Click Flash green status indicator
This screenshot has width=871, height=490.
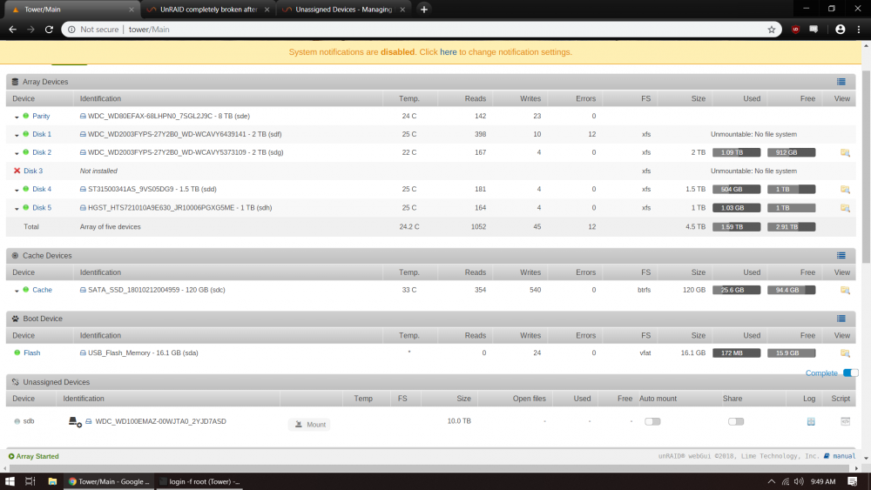[17, 353]
